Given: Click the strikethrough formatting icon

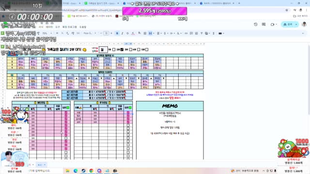Looking at the screenshot, I should [x=127, y=33].
